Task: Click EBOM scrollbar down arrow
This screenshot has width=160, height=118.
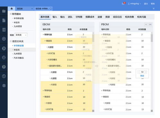Action: point(93,111)
